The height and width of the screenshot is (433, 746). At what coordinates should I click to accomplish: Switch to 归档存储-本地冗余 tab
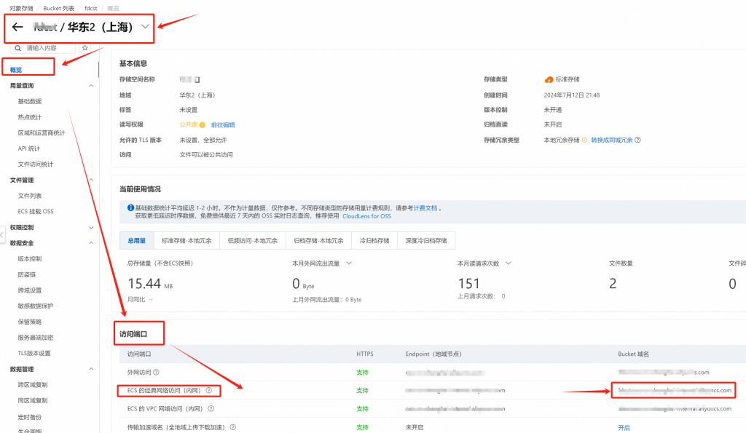coord(319,240)
